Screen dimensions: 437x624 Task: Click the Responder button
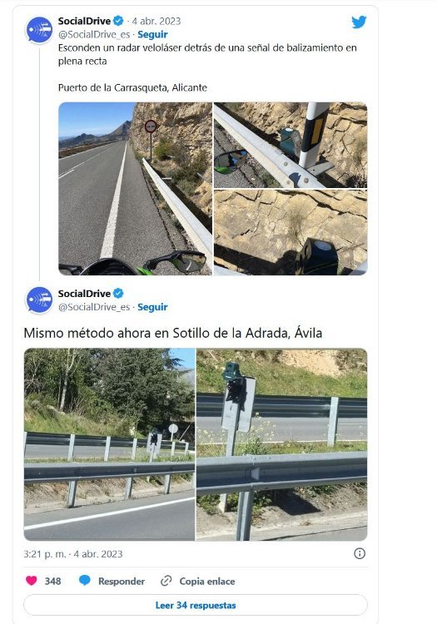(122, 581)
